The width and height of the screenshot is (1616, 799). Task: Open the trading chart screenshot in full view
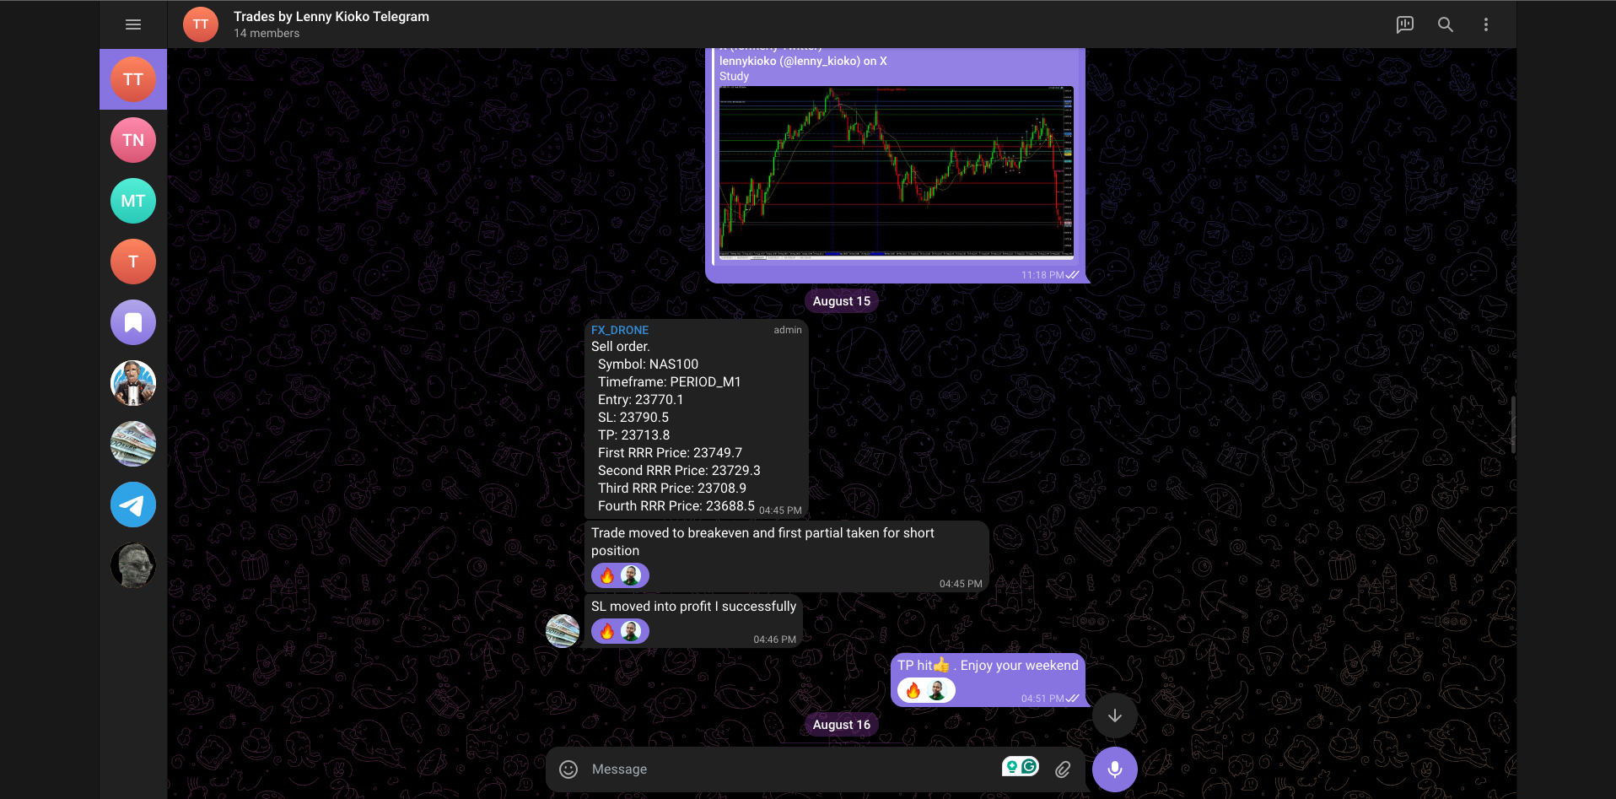tap(897, 171)
